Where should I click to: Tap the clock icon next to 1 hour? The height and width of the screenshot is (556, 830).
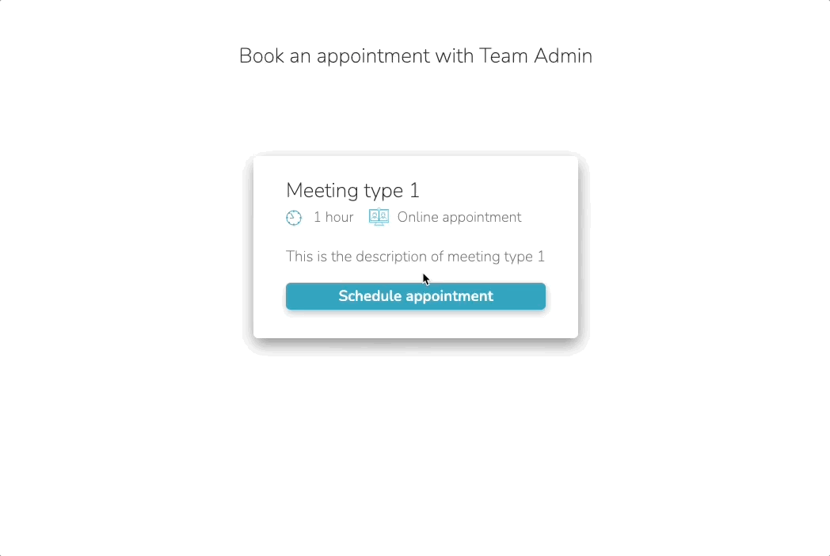(x=294, y=218)
